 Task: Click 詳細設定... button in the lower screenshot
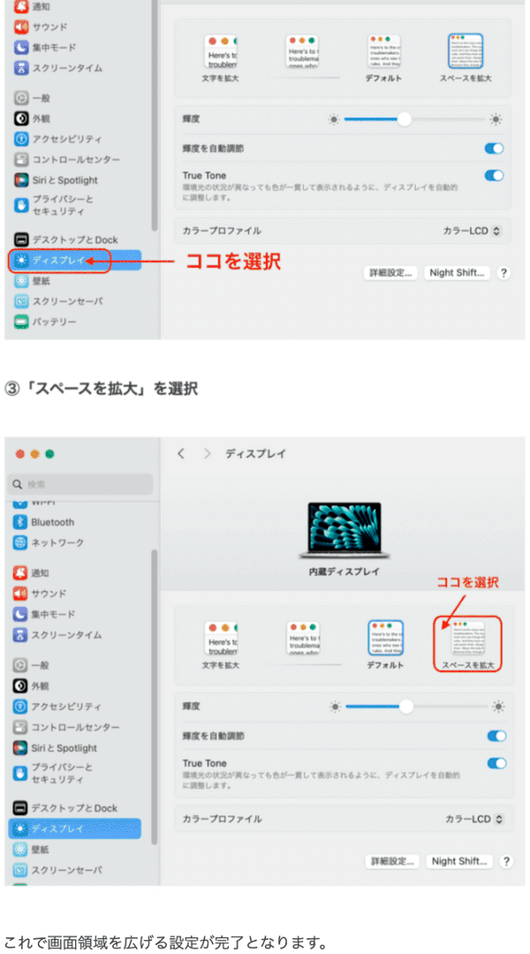pos(391,861)
